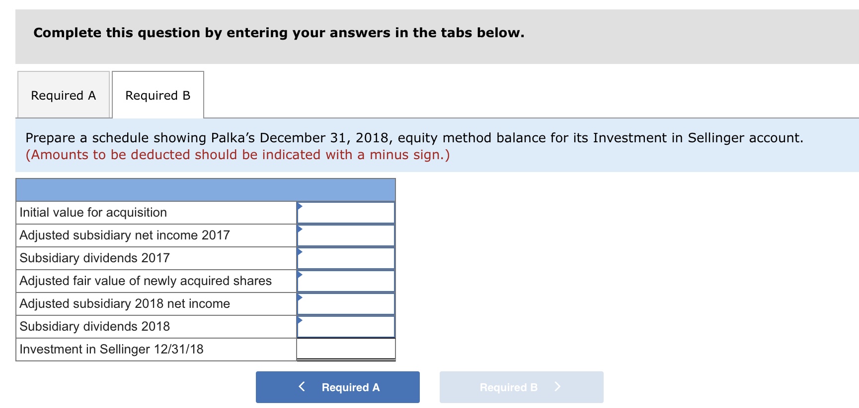Click the right chevron on Required B button
The image size is (859, 408).
click(557, 387)
